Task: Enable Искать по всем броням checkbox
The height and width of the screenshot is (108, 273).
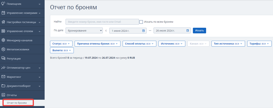Action: coord(141,22)
